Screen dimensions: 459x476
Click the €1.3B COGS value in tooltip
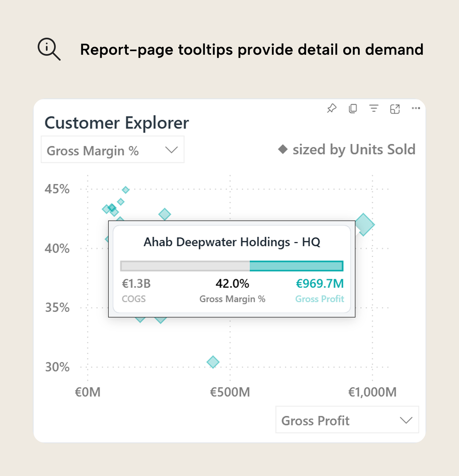pyautogui.click(x=136, y=283)
